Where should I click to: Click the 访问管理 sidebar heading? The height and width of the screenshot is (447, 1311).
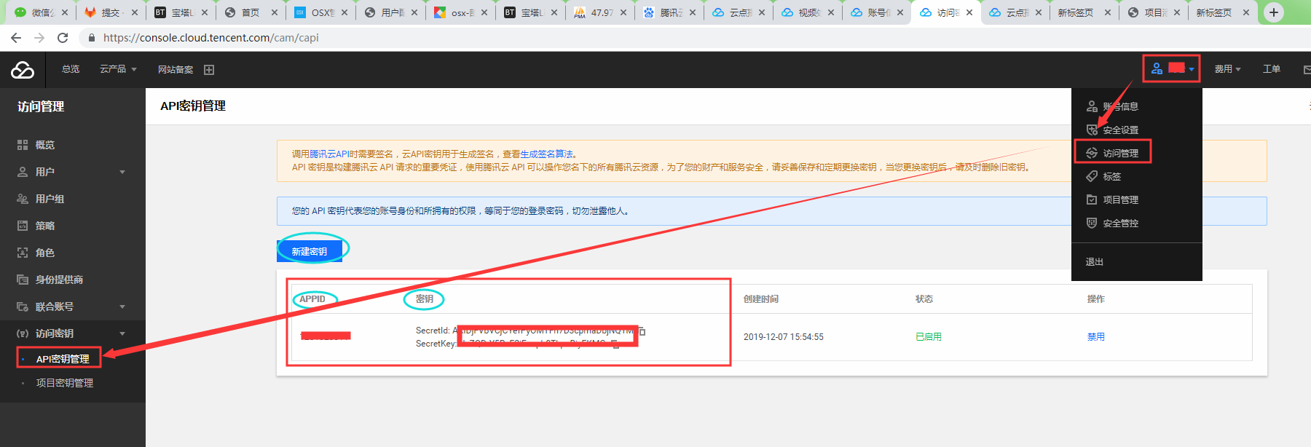click(x=41, y=107)
